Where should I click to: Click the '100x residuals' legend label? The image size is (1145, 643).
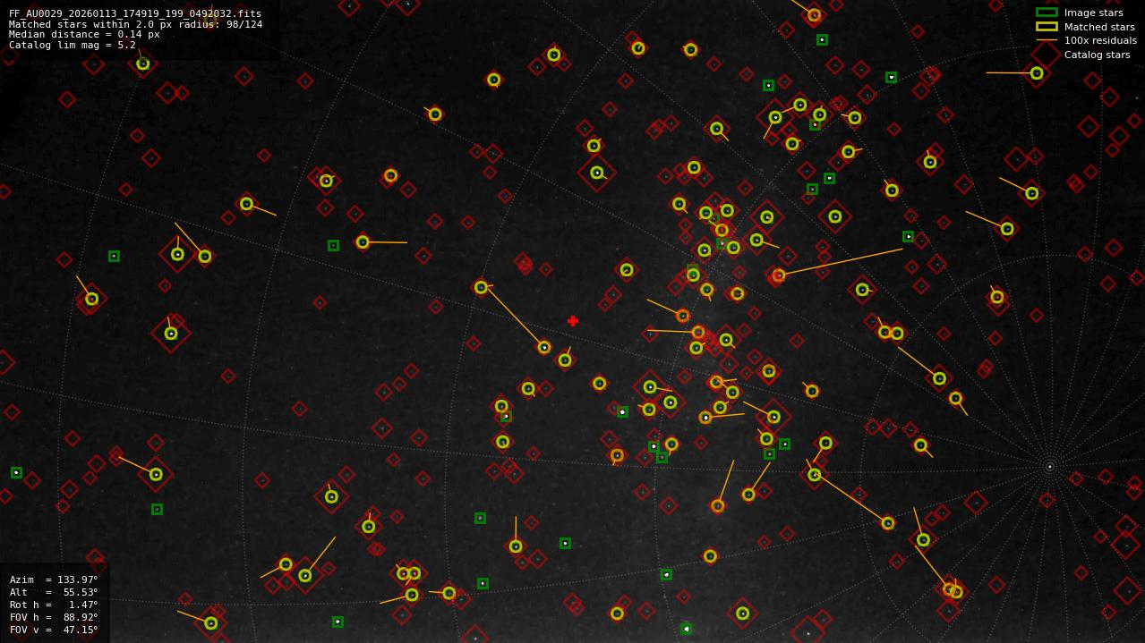1100,40
